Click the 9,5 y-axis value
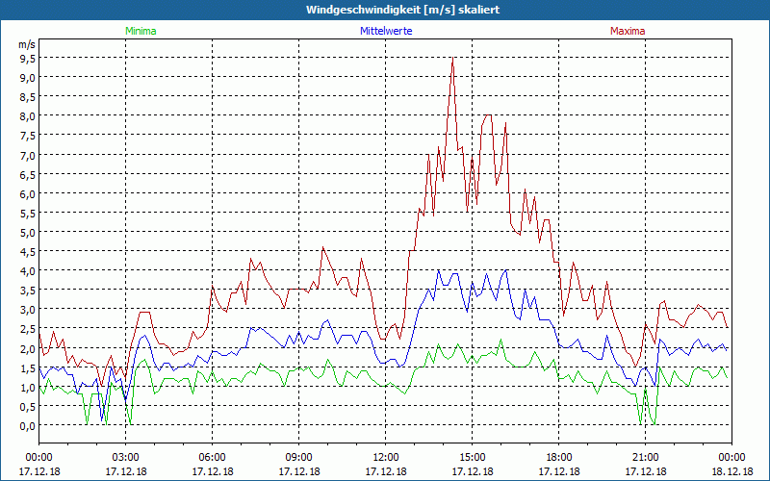Image resolution: width=770 pixels, height=481 pixels. pyautogui.click(x=27, y=59)
